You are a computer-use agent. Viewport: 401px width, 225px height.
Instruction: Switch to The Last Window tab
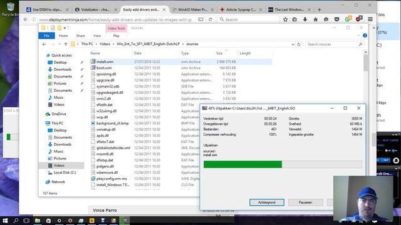tap(289, 10)
